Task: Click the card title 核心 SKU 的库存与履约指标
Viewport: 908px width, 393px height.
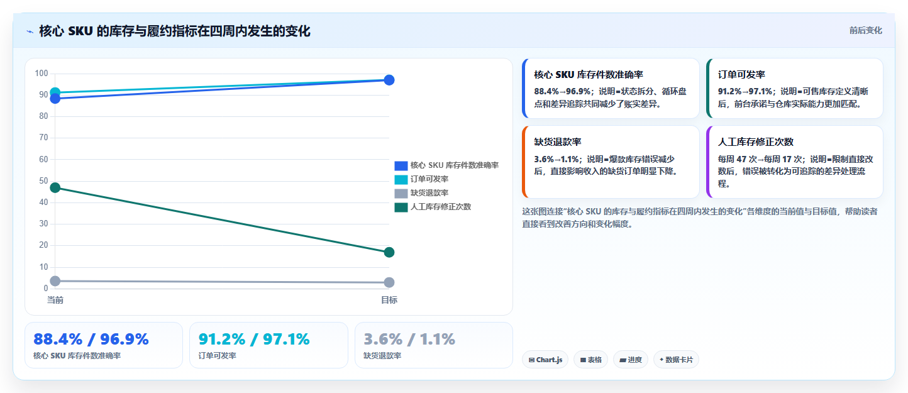Action: coord(175,31)
